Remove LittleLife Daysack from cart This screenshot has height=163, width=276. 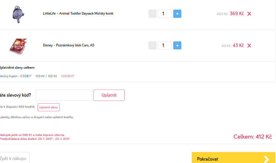(249, 14)
